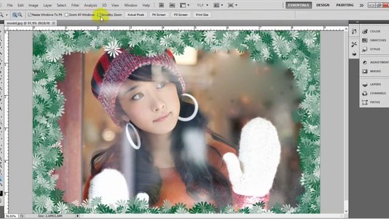Viewport: 389px width, 219px height.
Task: Open the 3D menu
Action: pyautogui.click(x=104, y=5)
